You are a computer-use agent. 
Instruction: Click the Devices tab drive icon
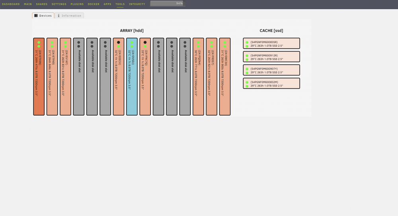click(x=36, y=16)
